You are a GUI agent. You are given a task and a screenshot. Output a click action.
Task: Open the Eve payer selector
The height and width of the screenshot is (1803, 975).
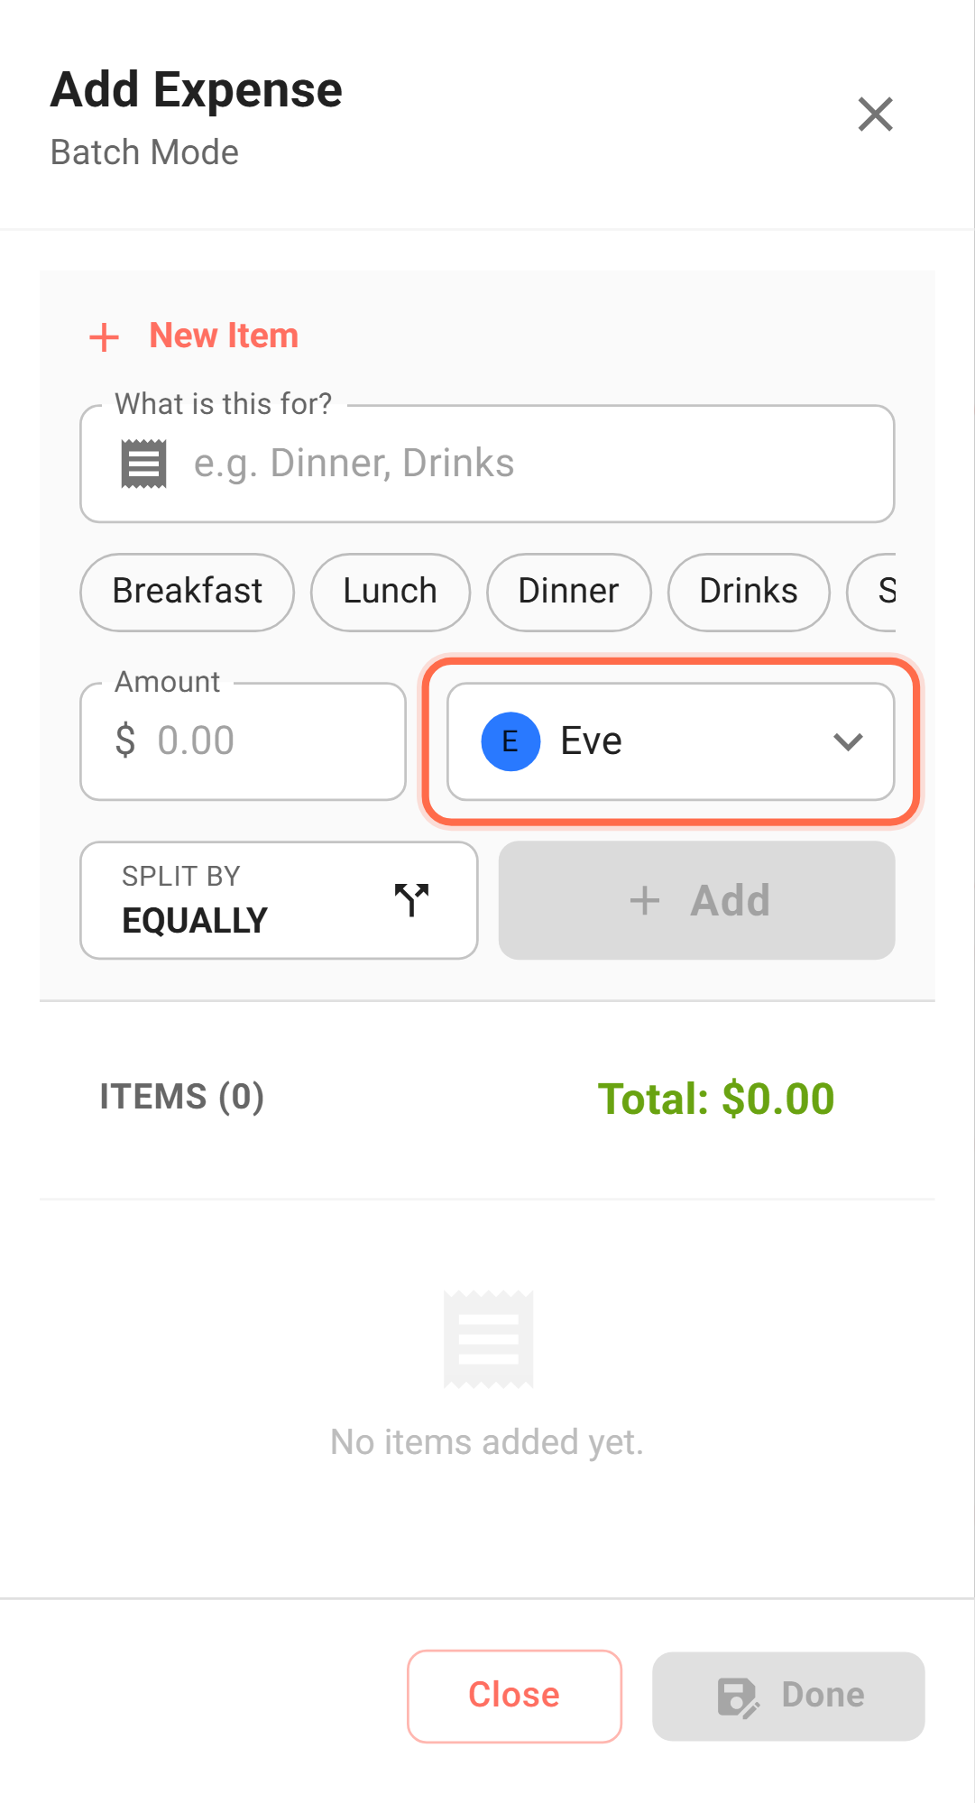670,741
